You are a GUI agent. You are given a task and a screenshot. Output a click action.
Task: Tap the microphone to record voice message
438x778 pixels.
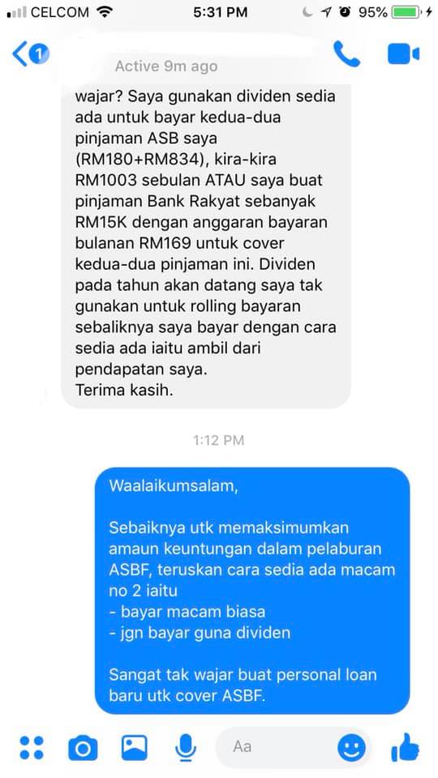pyautogui.click(x=186, y=748)
